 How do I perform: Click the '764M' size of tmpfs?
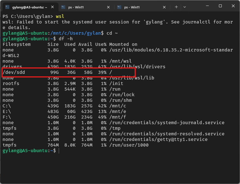pos(53,145)
